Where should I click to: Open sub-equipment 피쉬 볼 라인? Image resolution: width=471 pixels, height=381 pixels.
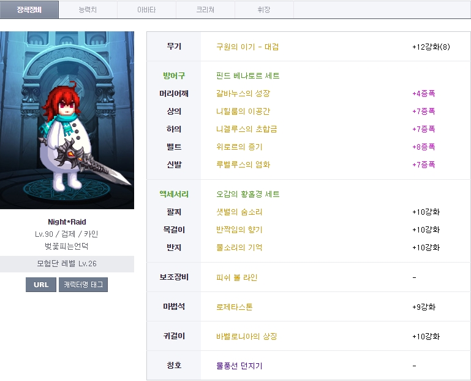(236, 277)
